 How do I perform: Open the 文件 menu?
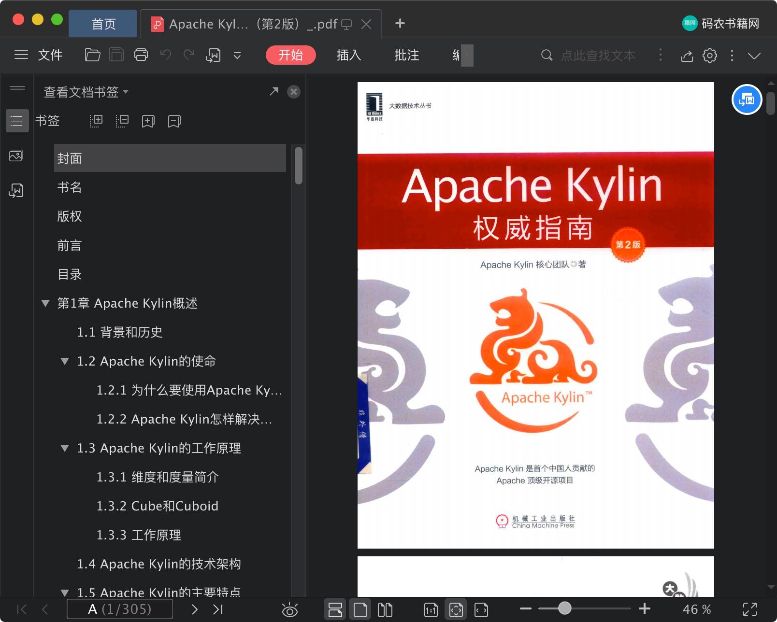point(50,55)
